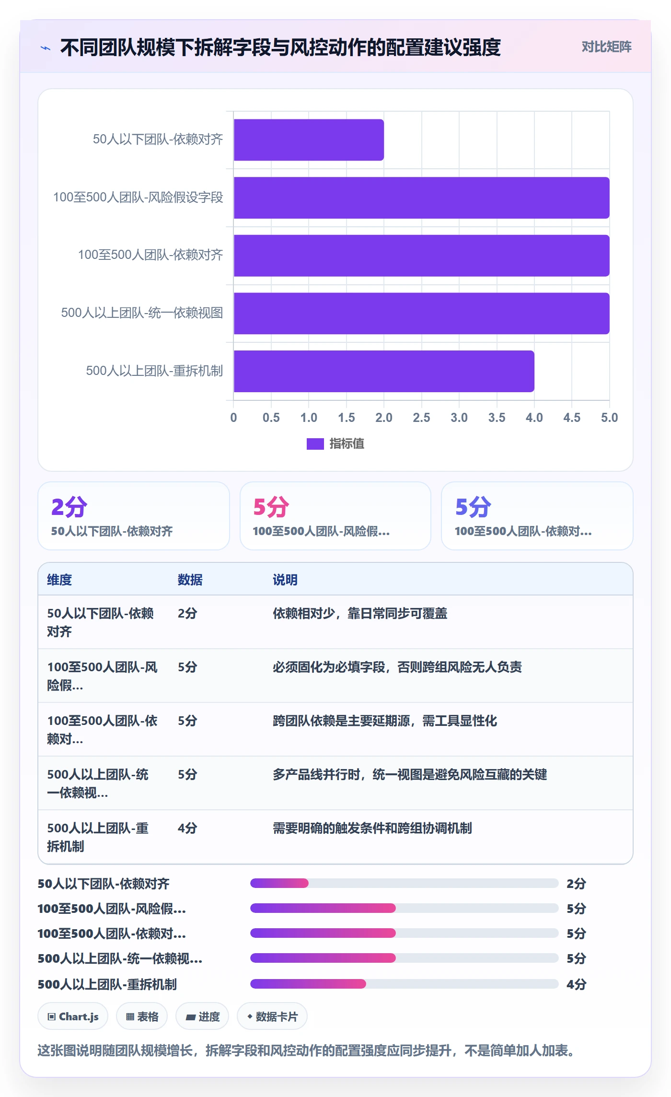Click the main title 不同团队规模下拆解字段与风控动作的配置建议强度
Image resolution: width=671 pixels, height=1097 pixels.
(280, 47)
